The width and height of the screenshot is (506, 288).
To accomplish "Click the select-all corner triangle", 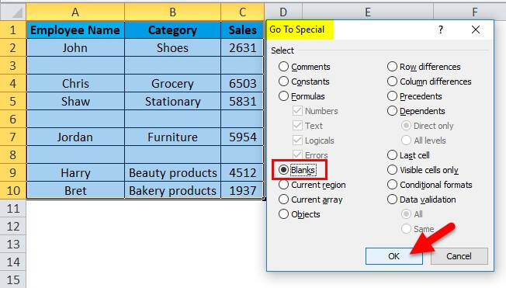I will coord(13,12).
